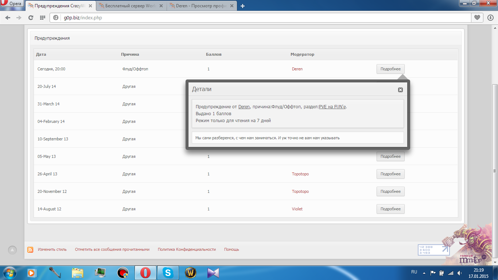Open a new tab with plus button
The height and width of the screenshot is (280, 498).
click(243, 6)
